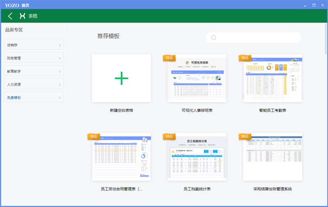The height and width of the screenshot is (207, 328).
Task: Click the vertical scrollbar on the right edge
Action: tap(326, 61)
